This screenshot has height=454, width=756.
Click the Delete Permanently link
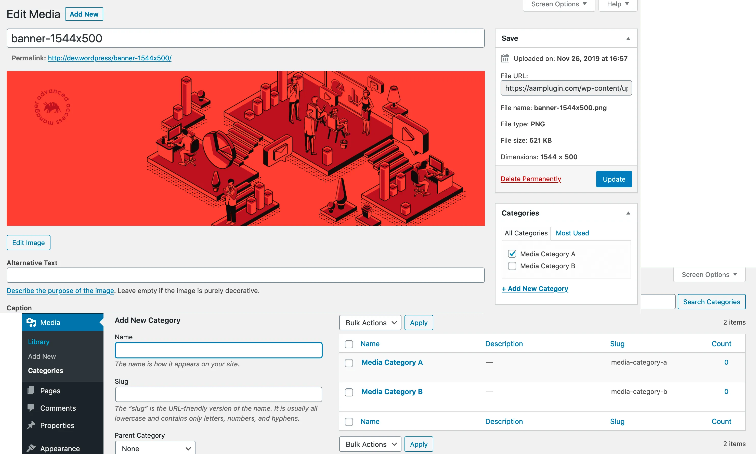click(x=531, y=179)
